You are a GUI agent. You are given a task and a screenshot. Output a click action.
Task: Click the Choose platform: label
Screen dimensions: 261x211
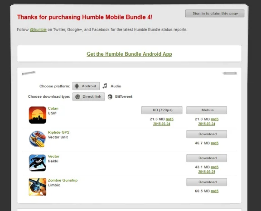coord(55,86)
